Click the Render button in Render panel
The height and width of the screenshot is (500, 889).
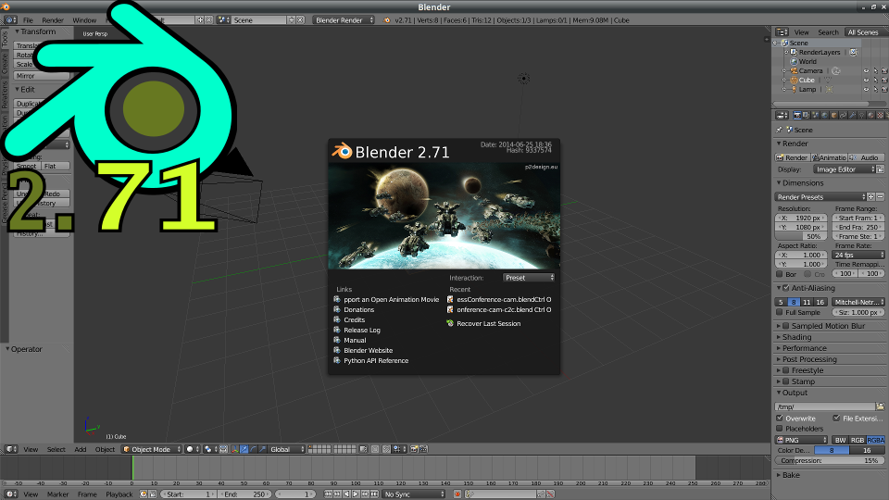click(x=792, y=157)
